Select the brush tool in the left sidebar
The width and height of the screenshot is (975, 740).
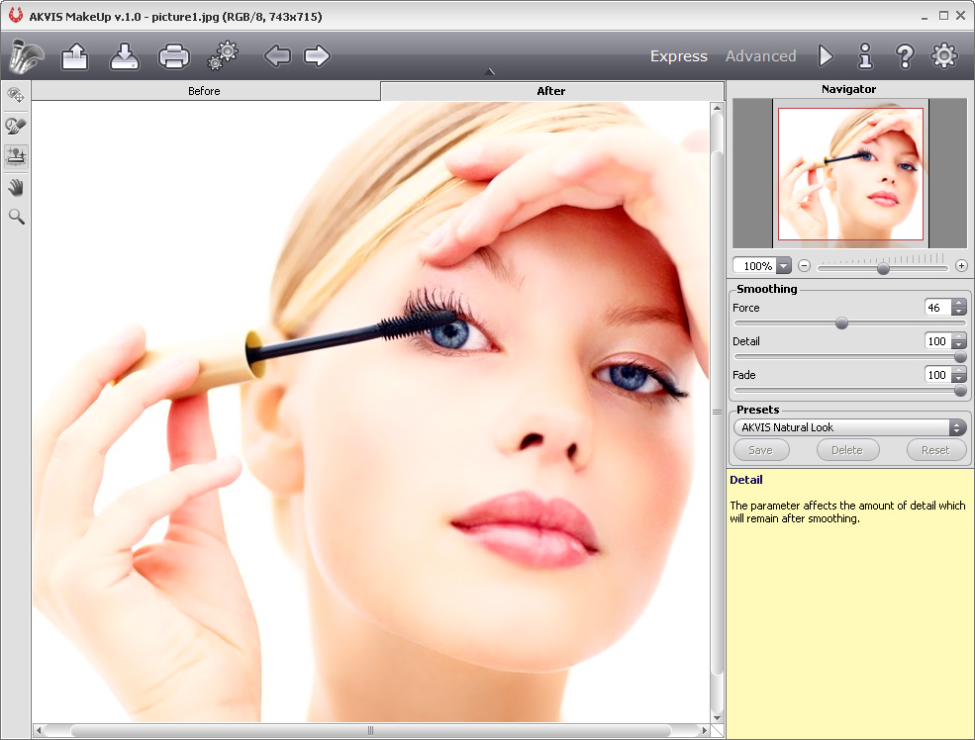point(16,126)
